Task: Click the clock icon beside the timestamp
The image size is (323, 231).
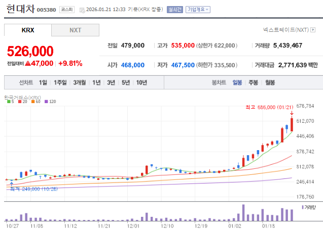Action: click(x=82, y=10)
